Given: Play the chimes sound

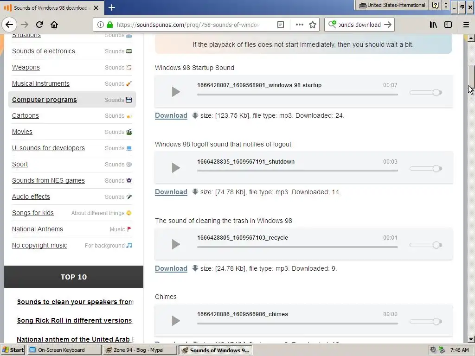Looking at the screenshot, I should [176, 321].
